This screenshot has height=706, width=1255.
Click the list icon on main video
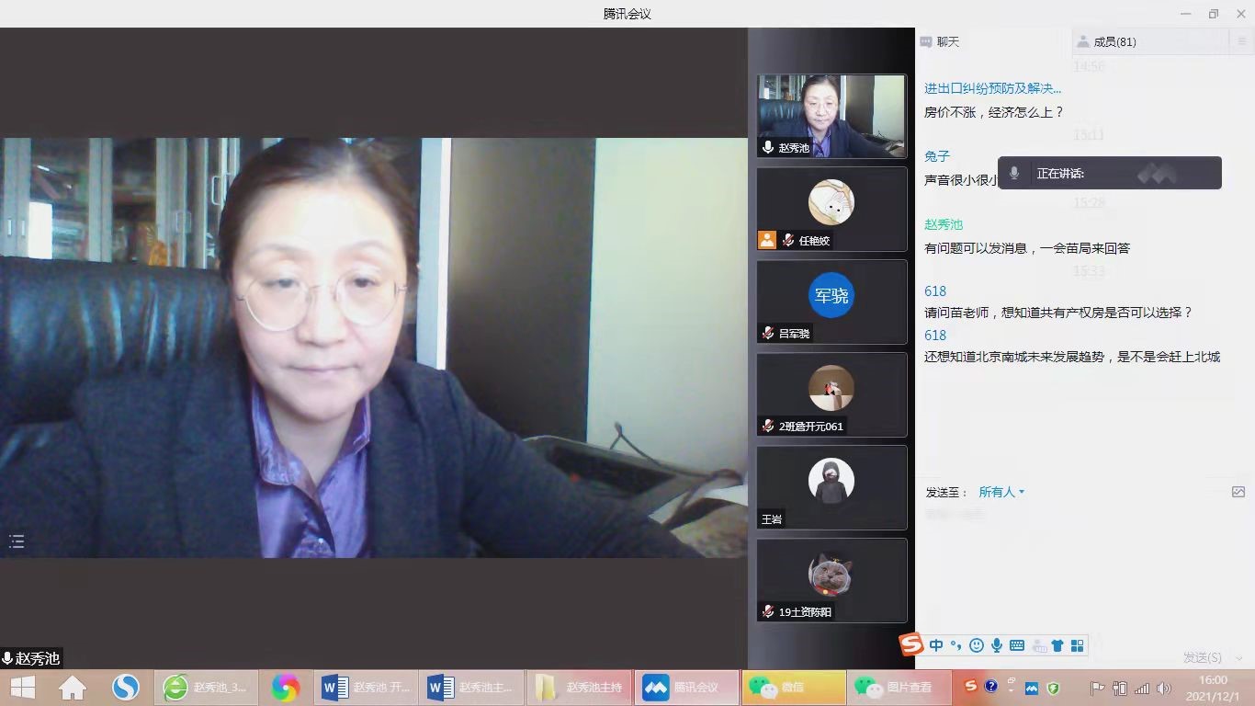pyautogui.click(x=17, y=541)
